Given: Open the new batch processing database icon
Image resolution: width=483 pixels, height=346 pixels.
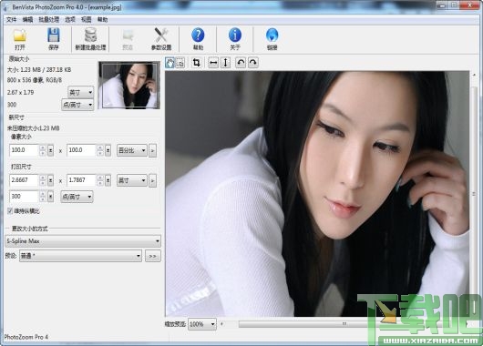Looking at the screenshot, I should [x=90, y=36].
